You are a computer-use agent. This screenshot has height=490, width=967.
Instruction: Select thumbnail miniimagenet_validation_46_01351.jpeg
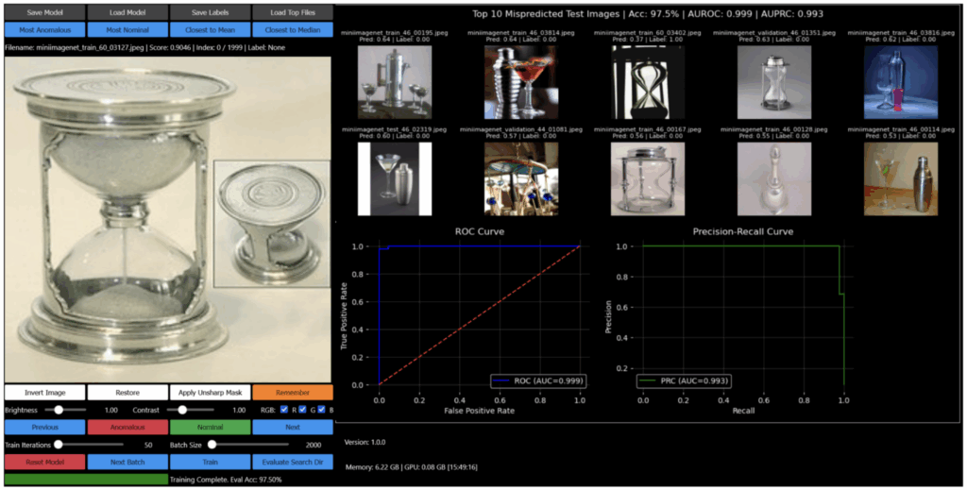click(x=774, y=82)
